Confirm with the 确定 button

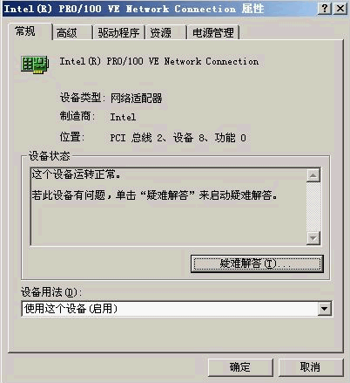[240, 367]
